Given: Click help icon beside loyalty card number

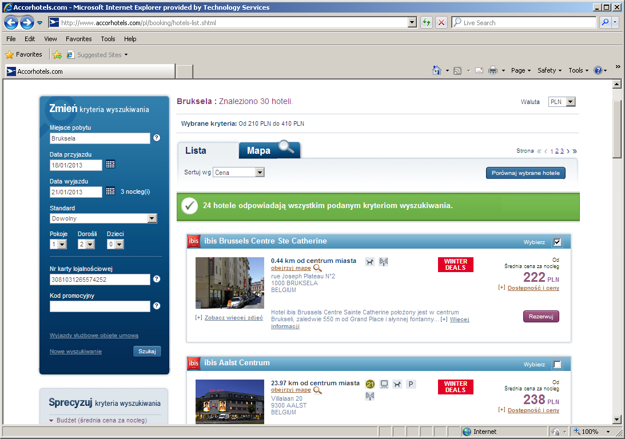Looking at the screenshot, I should [157, 279].
